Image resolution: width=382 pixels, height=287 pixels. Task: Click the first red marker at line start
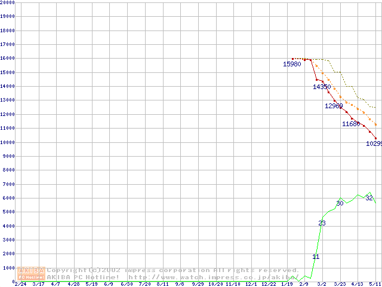(x=292, y=59)
